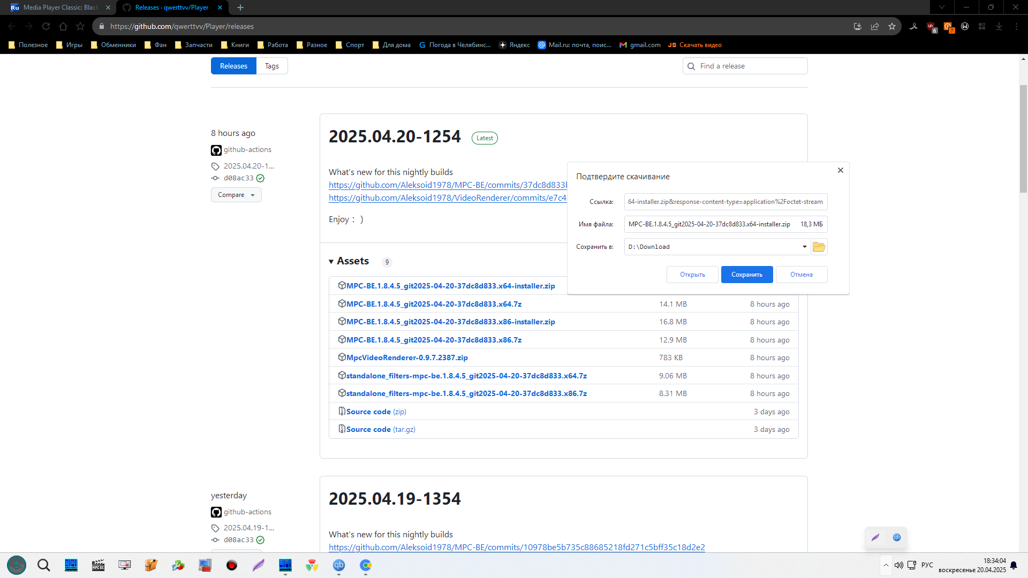This screenshot has height=578, width=1028.
Task: Close the Media Player Classic tab
Action: [108, 7]
